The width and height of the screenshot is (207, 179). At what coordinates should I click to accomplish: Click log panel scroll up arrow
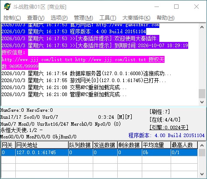(x=202, y=27)
